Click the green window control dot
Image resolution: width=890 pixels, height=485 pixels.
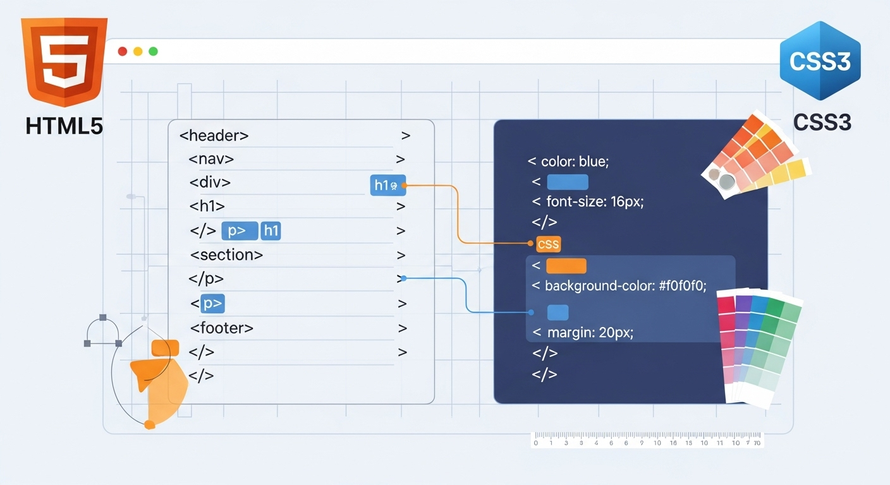tap(153, 51)
